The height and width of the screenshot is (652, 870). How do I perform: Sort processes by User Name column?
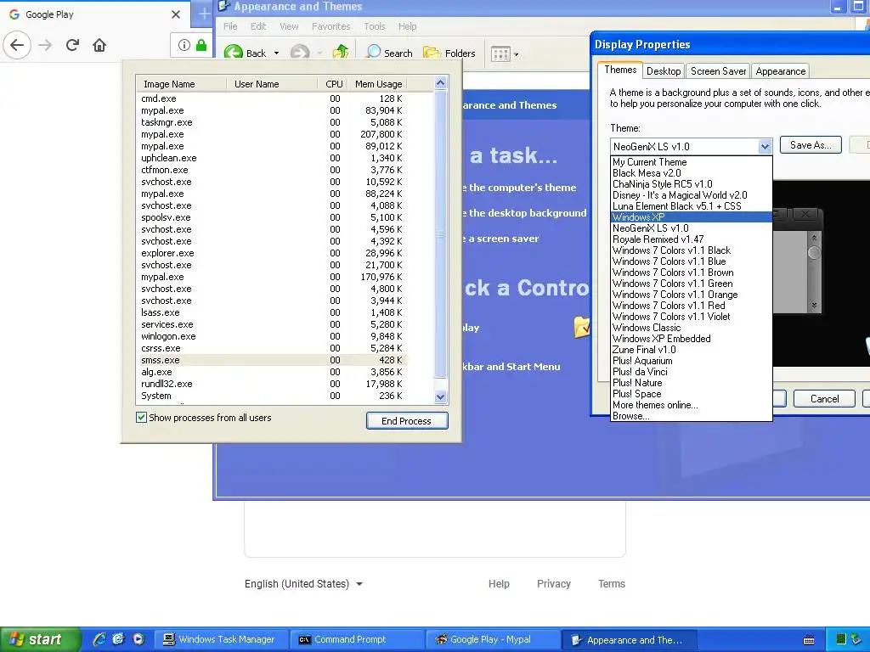point(272,84)
